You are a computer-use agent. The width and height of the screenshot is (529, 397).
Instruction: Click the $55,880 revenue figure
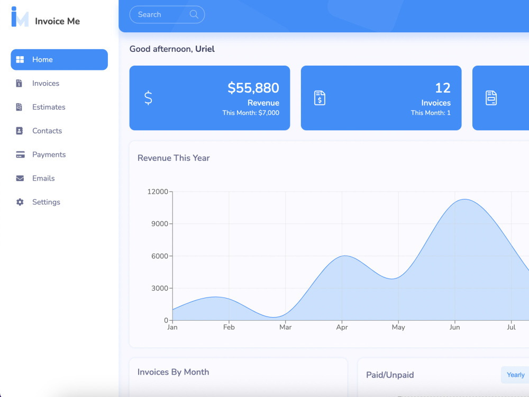click(x=253, y=88)
